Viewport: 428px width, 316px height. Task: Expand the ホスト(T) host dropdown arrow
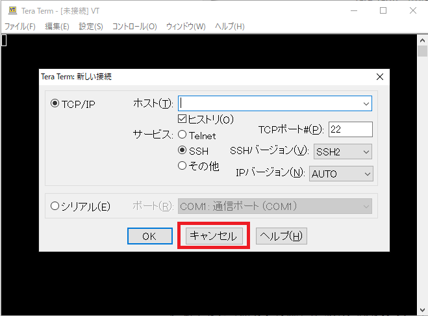pyautogui.click(x=366, y=103)
